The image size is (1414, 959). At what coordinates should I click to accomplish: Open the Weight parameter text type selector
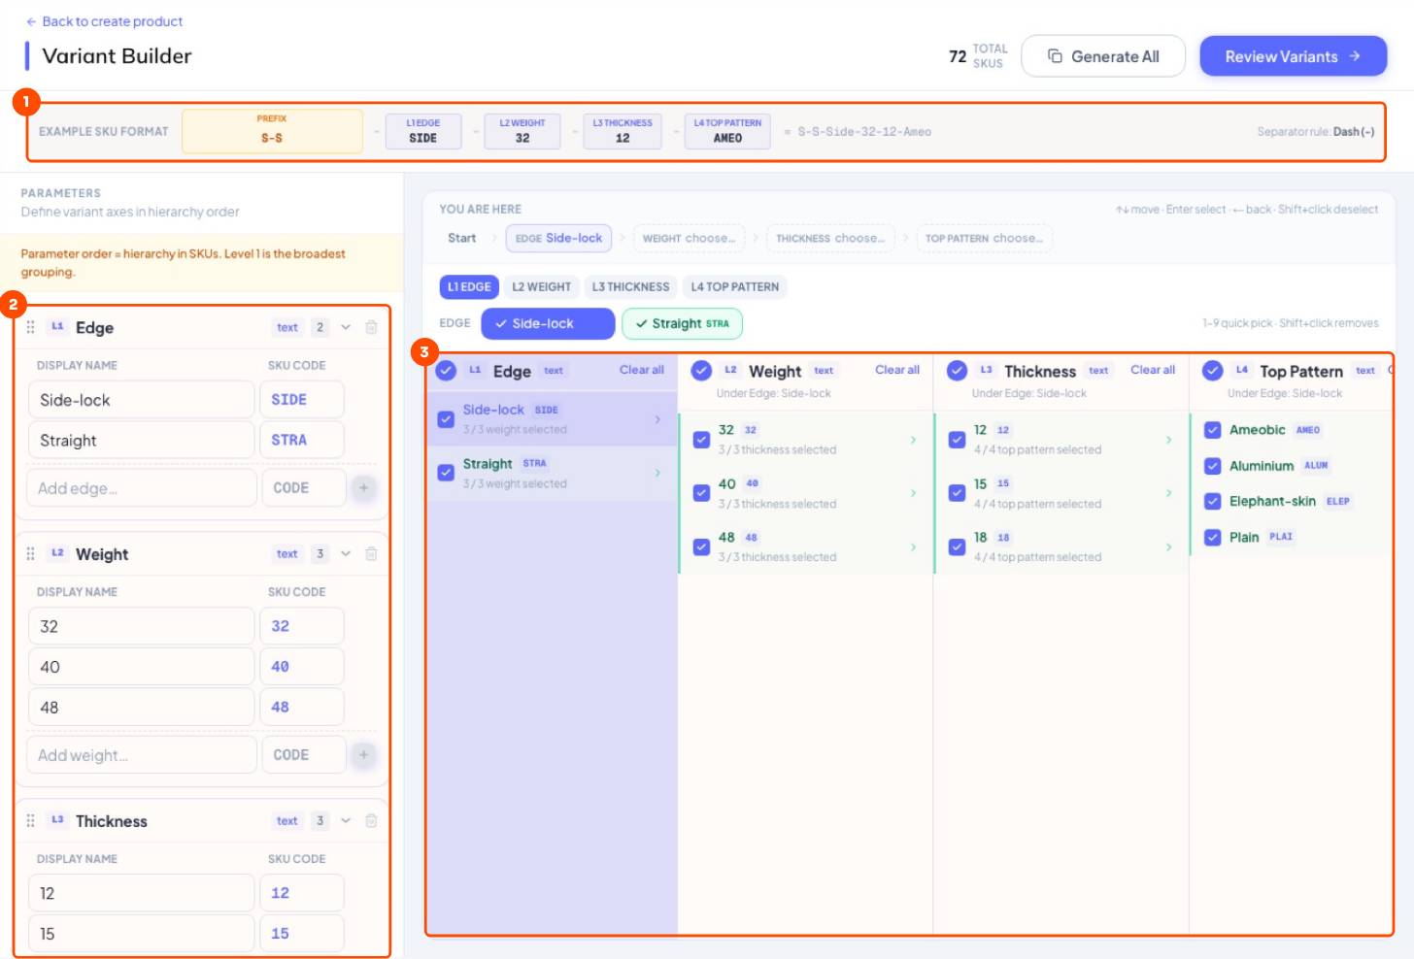point(287,553)
